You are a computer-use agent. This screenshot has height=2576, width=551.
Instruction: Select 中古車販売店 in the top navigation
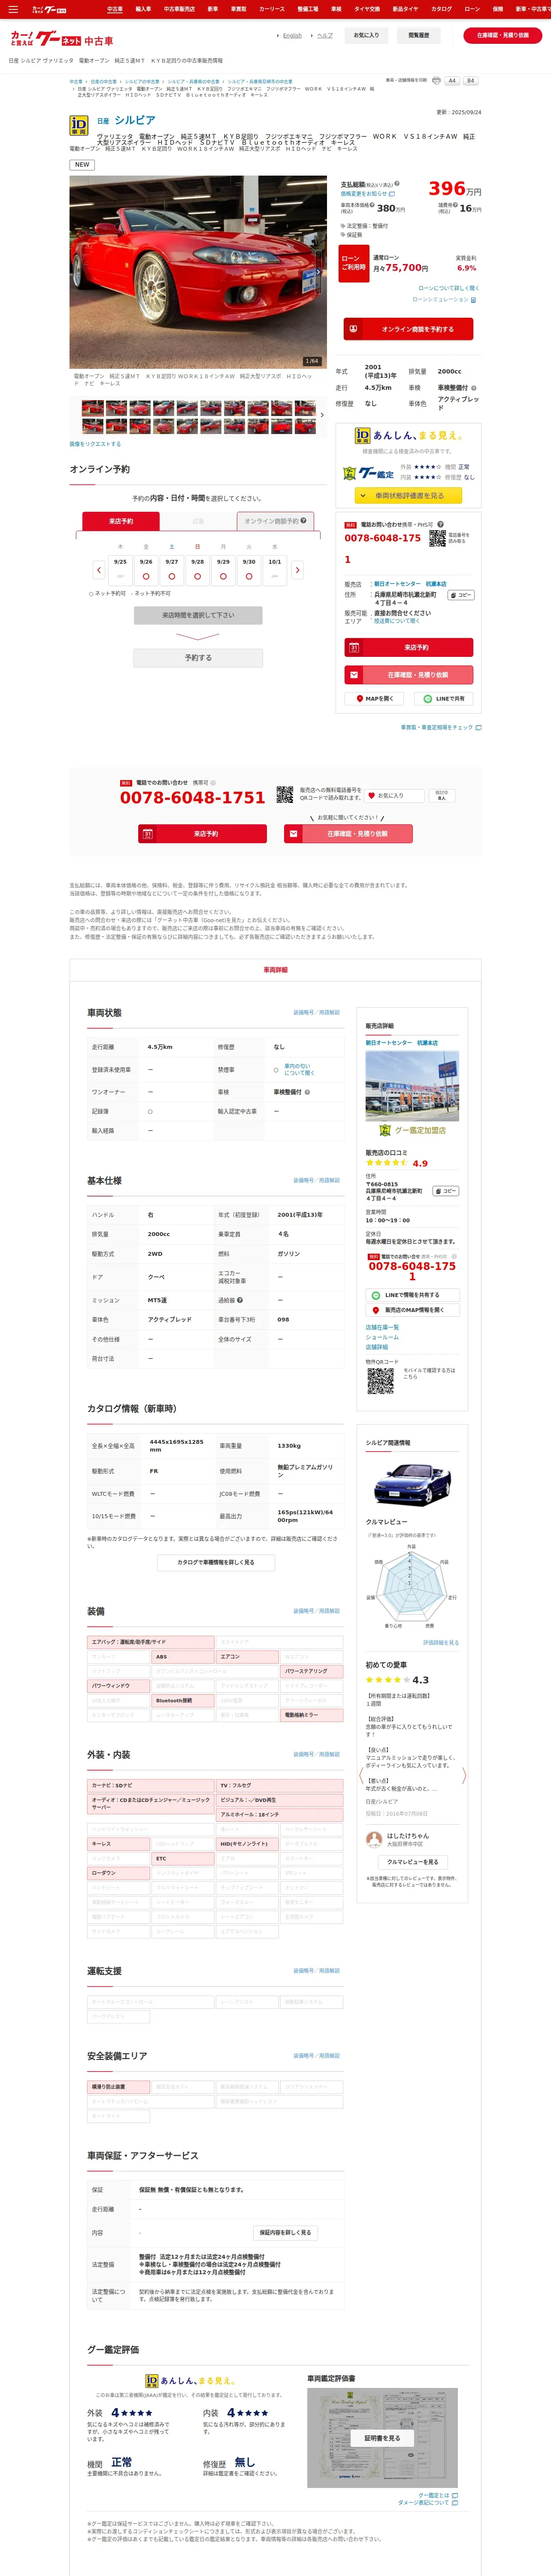(x=180, y=9)
